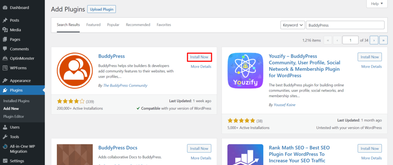Click the Users icon in sidebar
This screenshot has width=393, height=165.
tap(5, 127)
